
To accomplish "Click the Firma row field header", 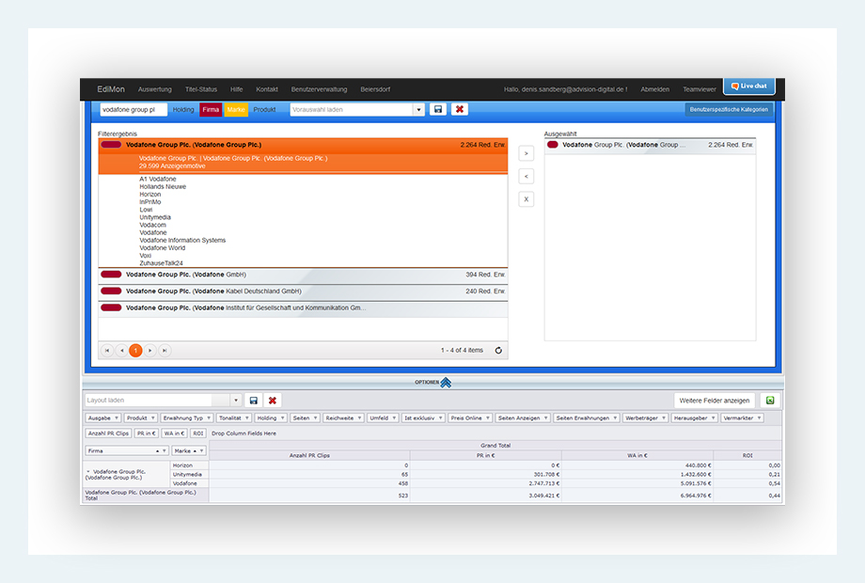I will (x=127, y=450).
